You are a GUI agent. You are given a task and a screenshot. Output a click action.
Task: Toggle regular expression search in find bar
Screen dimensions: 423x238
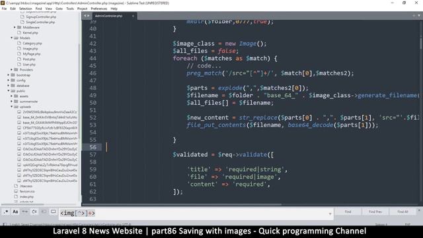[x=6, y=212]
